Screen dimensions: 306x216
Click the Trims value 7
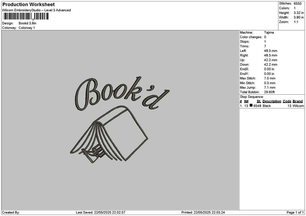pyautogui.click(x=265, y=46)
